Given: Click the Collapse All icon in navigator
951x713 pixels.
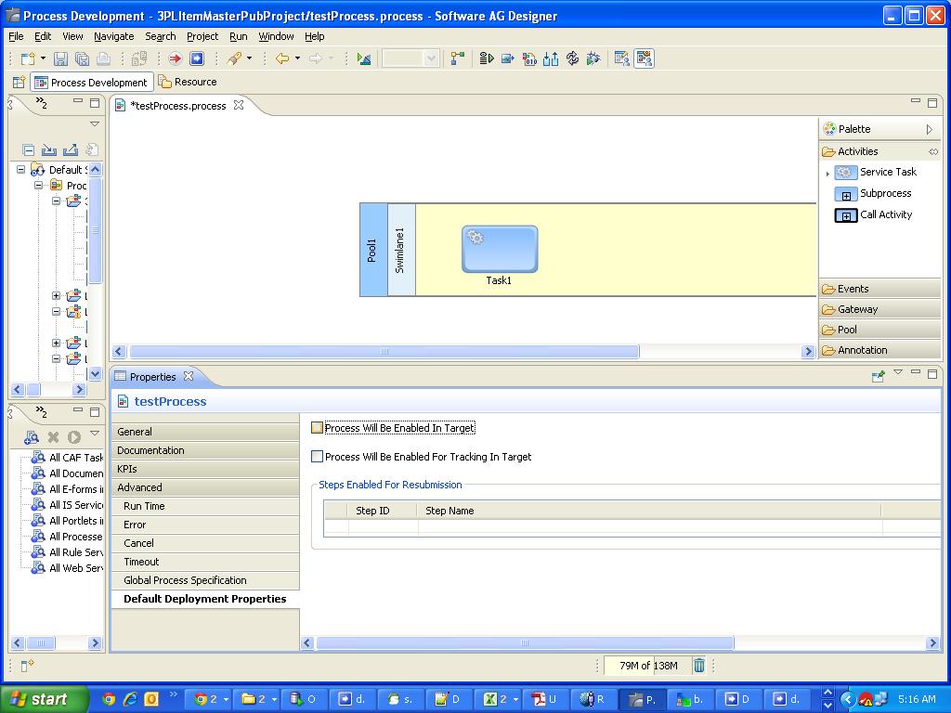Looking at the screenshot, I should (28, 149).
